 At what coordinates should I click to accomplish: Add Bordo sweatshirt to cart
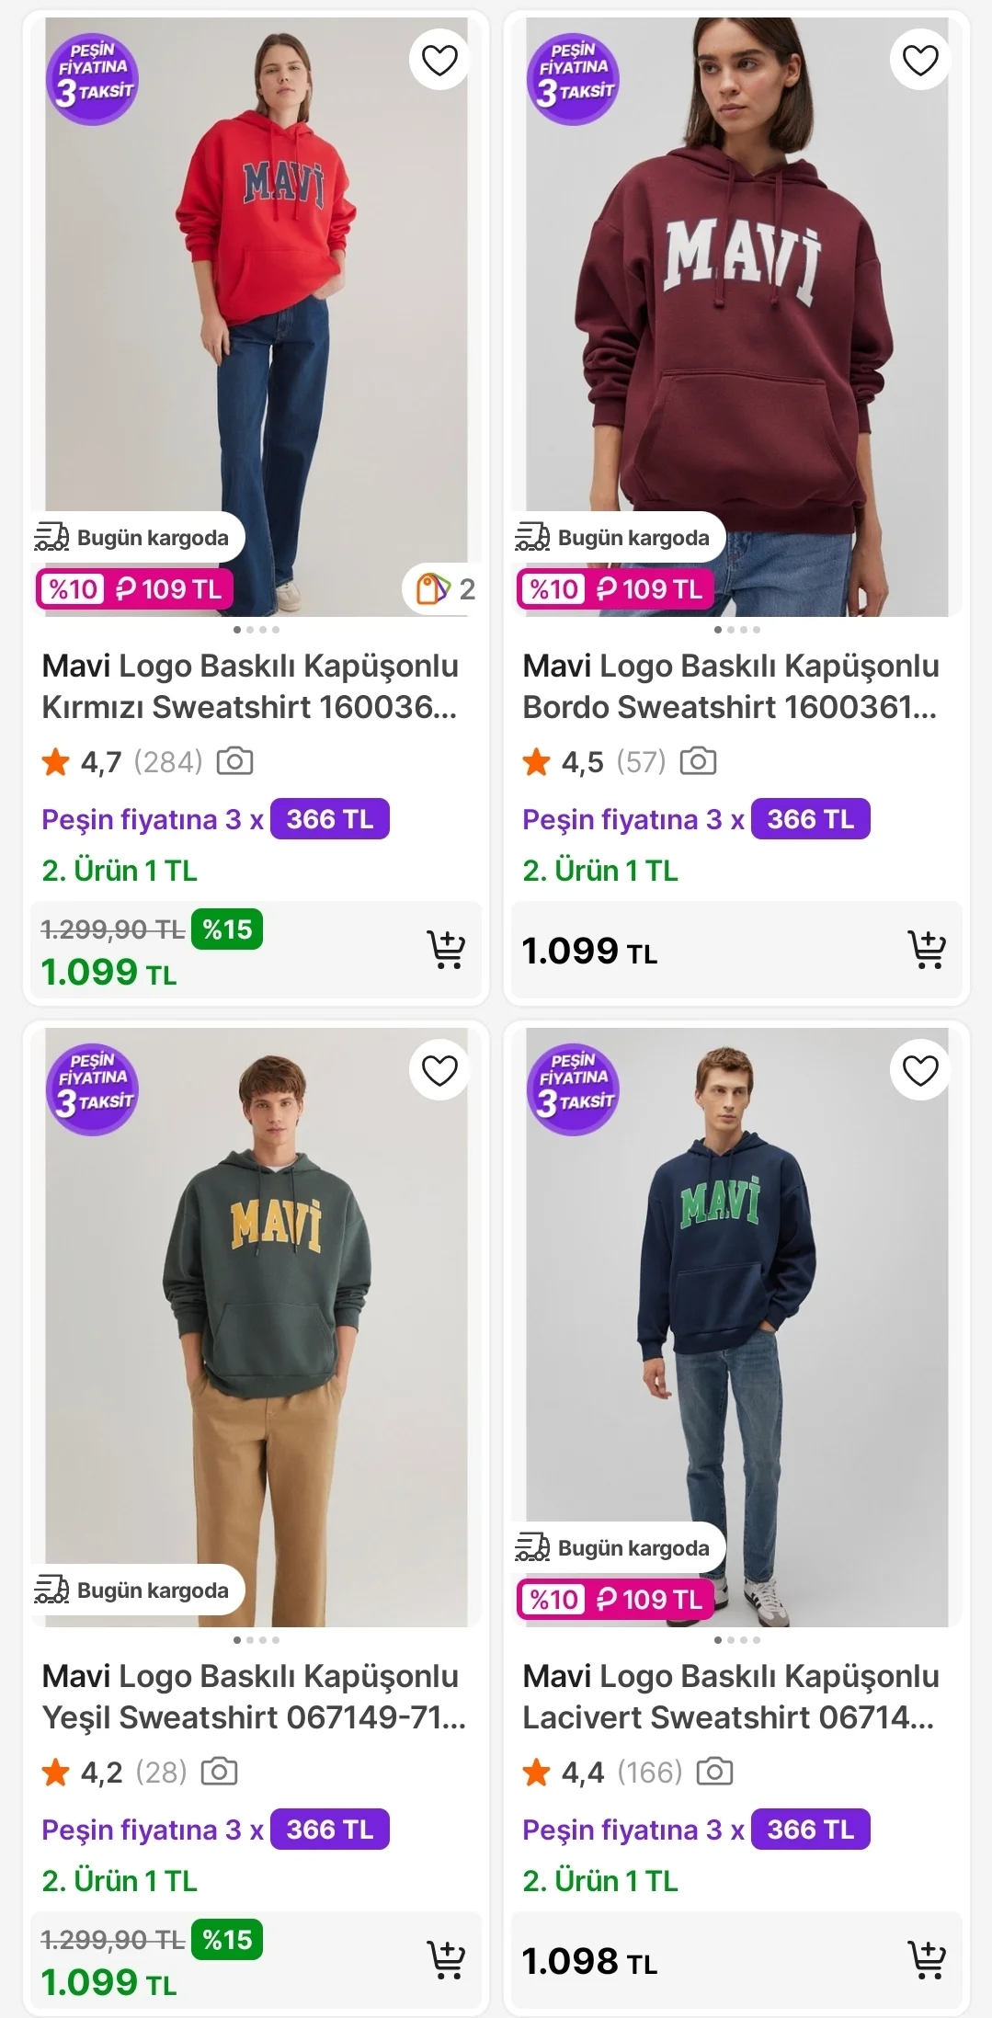click(927, 950)
